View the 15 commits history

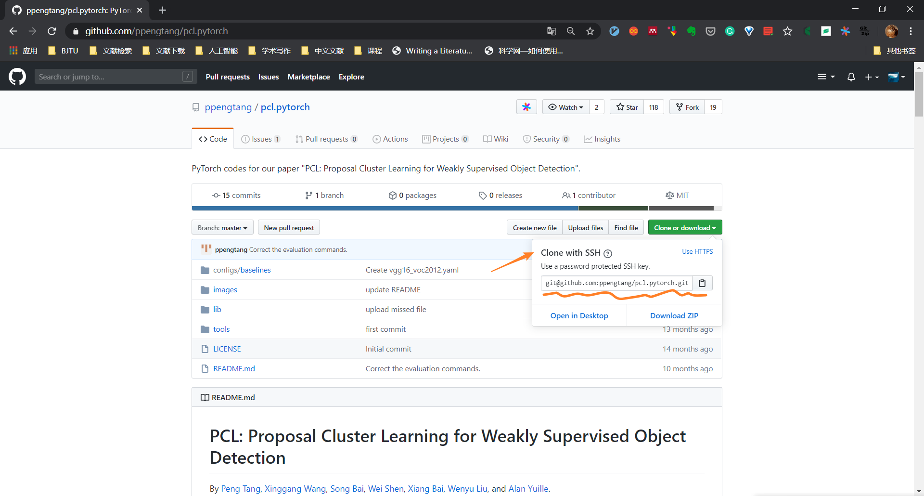coord(236,196)
